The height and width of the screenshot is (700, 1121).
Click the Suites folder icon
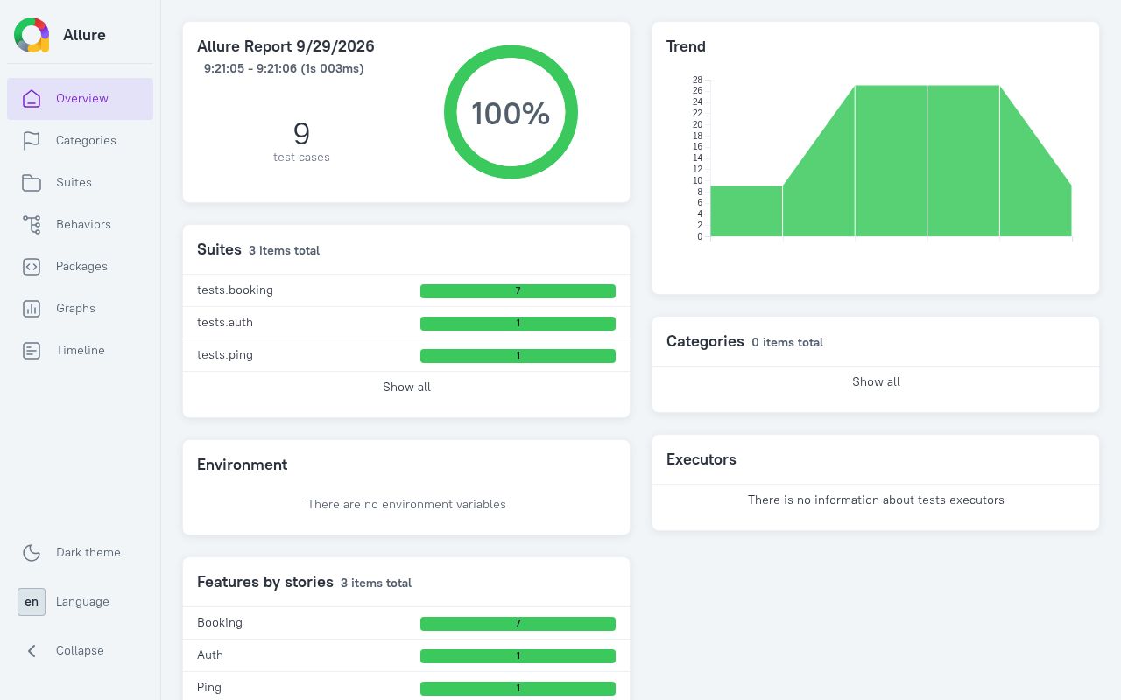32,182
